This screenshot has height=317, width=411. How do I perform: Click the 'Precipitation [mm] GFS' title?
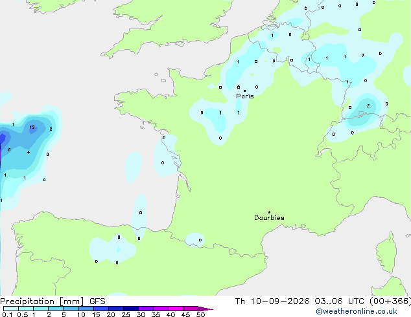53,301
